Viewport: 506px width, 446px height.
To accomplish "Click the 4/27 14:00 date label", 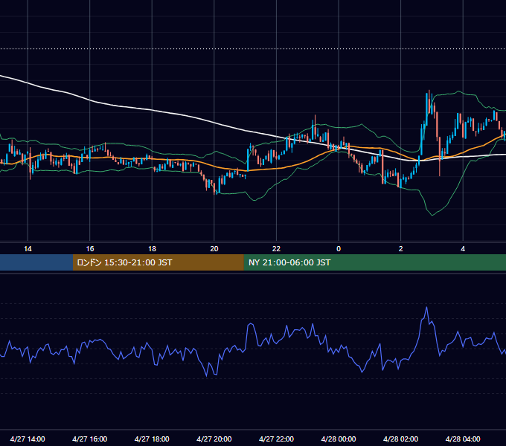I will [28, 439].
